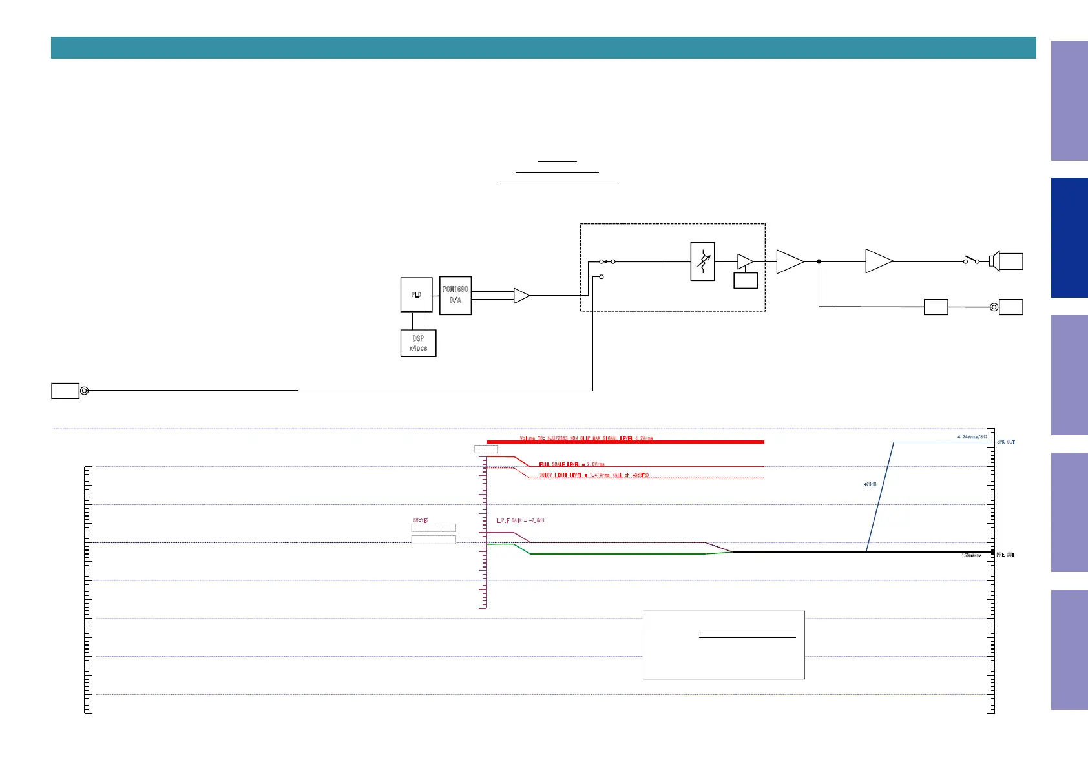Click the pre-out jack connector symbol
Screen dimensions: 1088x769
(x=994, y=307)
